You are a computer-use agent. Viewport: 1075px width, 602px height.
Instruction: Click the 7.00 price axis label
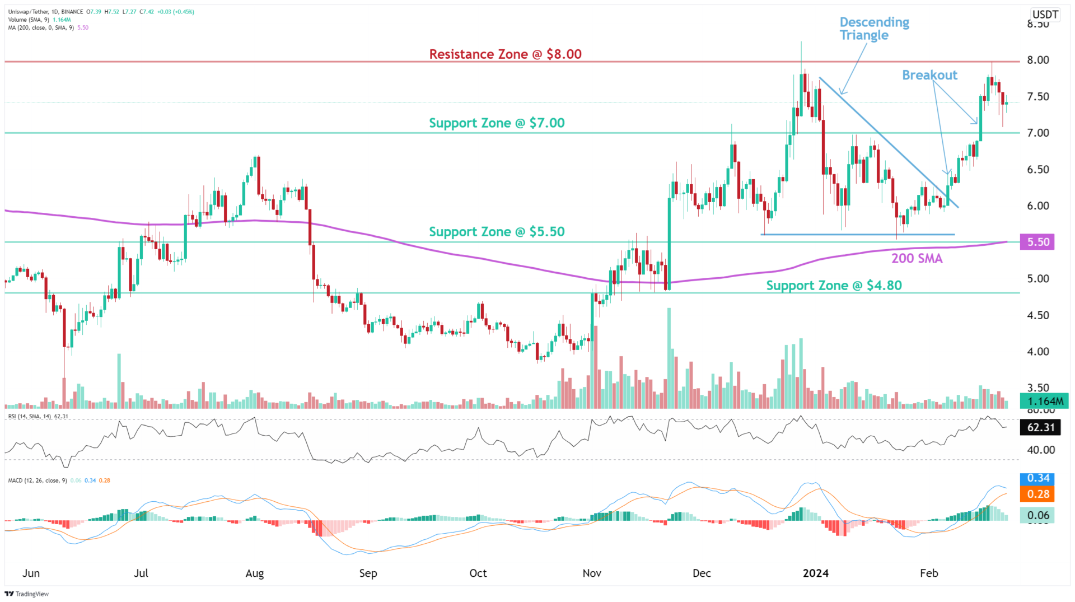(x=1038, y=133)
